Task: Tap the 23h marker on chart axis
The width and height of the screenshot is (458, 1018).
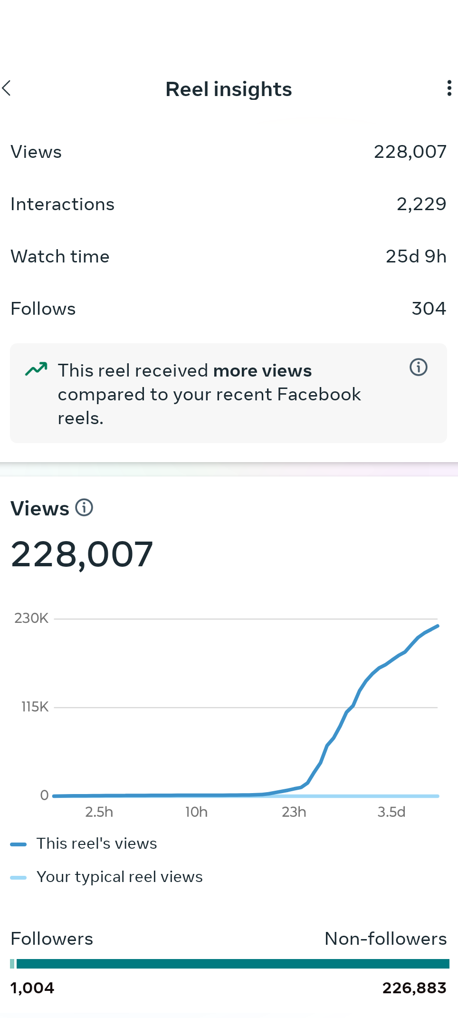Action: pyautogui.click(x=294, y=812)
